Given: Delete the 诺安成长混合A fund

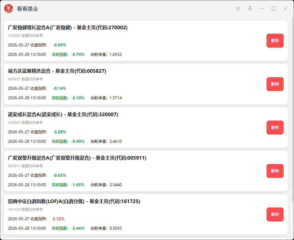Looking at the screenshot, I should click(275, 127).
